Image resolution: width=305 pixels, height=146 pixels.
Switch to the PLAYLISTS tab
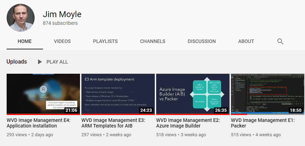tap(105, 42)
